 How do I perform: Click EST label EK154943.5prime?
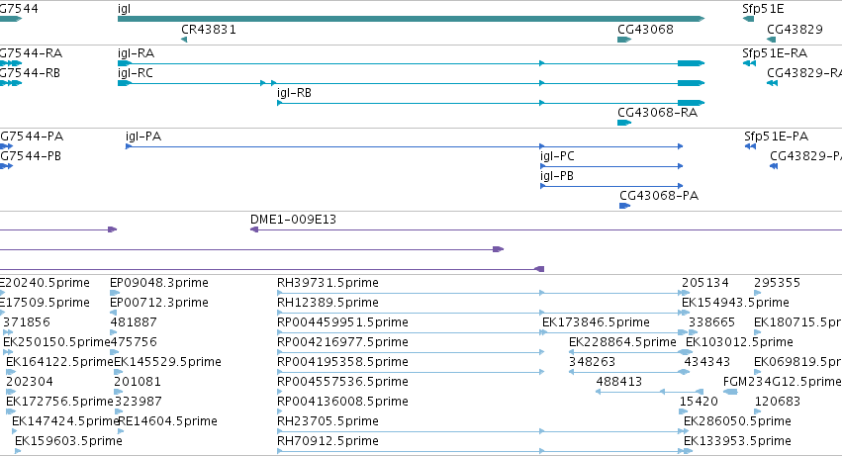coord(736,303)
